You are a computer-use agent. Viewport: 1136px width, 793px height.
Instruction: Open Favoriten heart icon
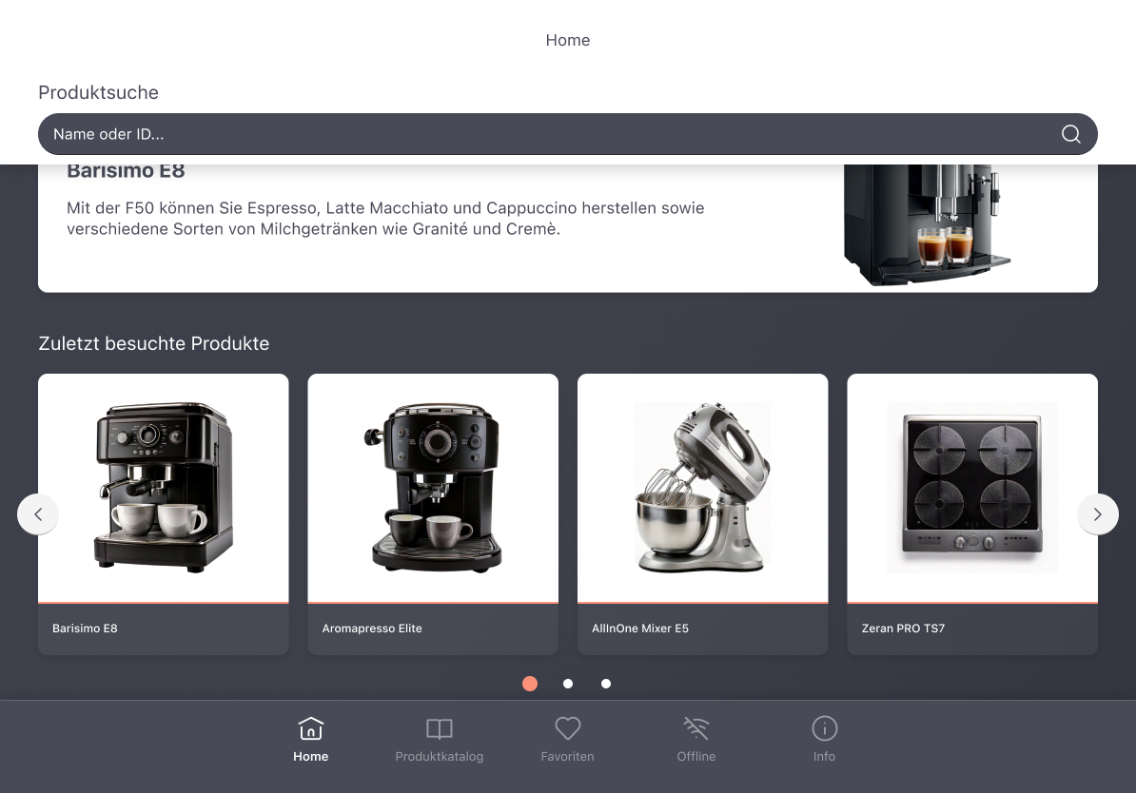[567, 729]
